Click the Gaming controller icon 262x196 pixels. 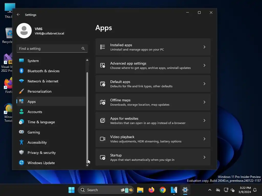(x=21, y=132)
